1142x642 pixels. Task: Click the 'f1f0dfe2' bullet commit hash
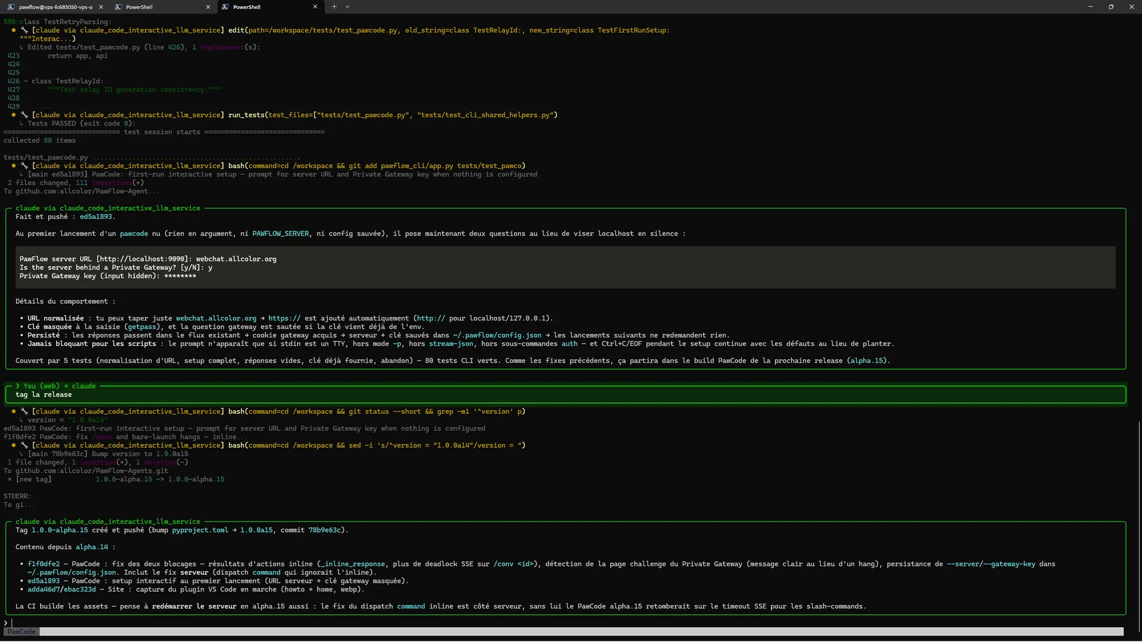43,564
